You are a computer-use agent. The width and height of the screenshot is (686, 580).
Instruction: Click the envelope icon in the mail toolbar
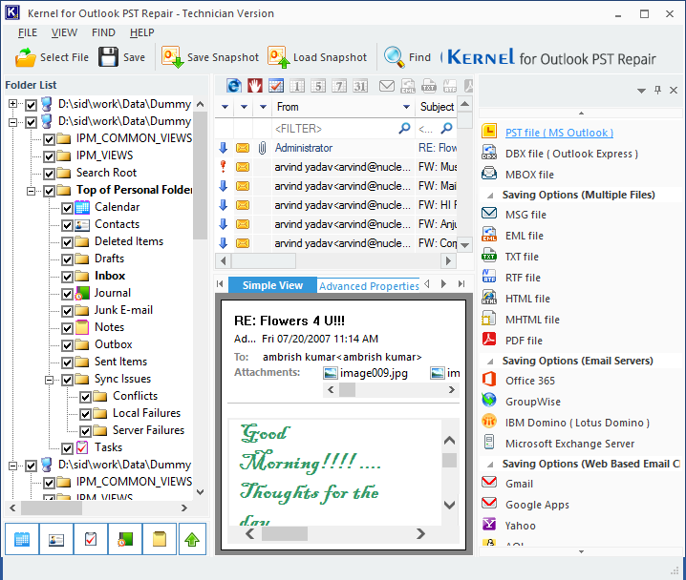point(387,86)
